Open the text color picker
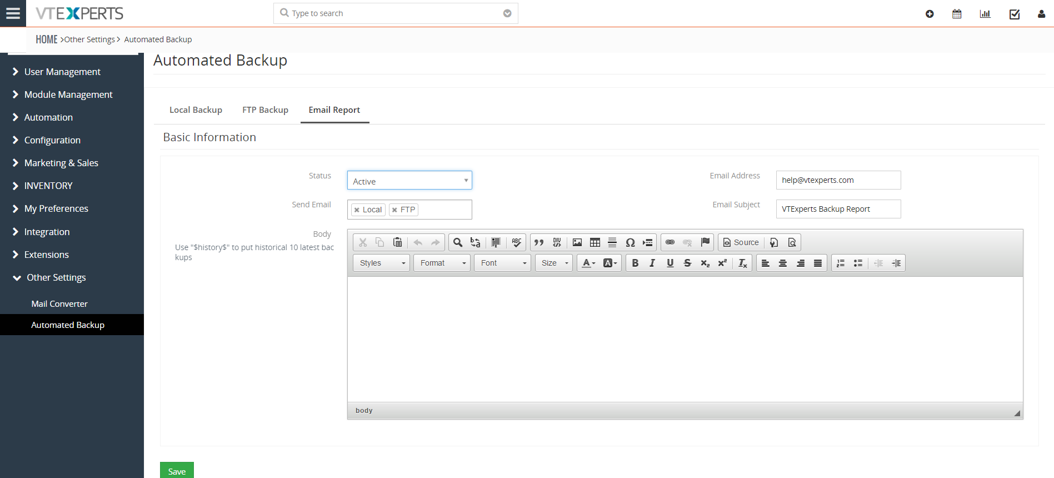Viewport: 1054px width, 478px height. coord(588,263)
